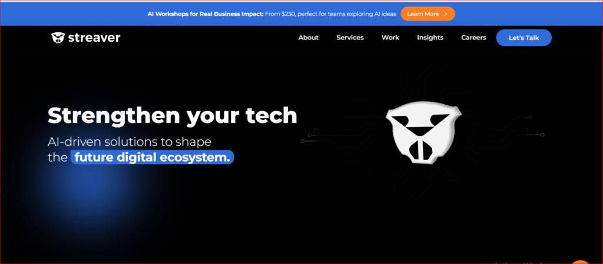Image resolution: width=603 pixels, height=264 pixels.
Task: Click the orange Learn More button
Action: tap(428, 14)
